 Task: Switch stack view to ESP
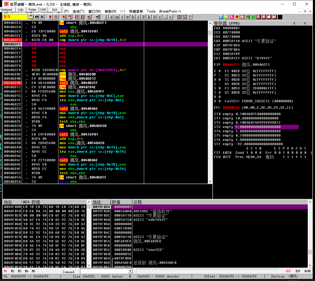click(288, 271)
